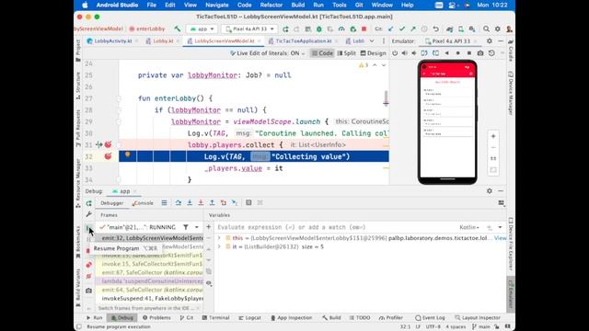Click the frames filter funnel icon

click(x=186, y=227)
